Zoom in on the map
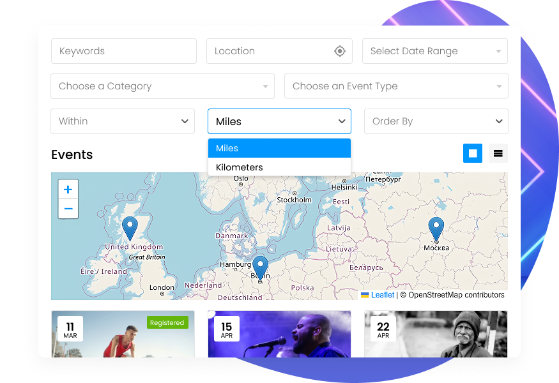This screenshot has height=383, width=559. point(68,190)
